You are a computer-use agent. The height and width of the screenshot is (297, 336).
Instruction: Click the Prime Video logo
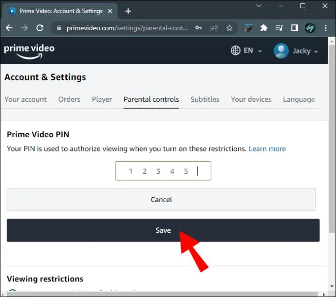[29, 51]
